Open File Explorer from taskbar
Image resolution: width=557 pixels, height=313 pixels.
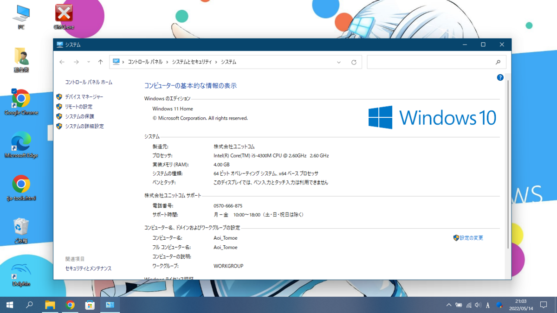tap(50, 305)
